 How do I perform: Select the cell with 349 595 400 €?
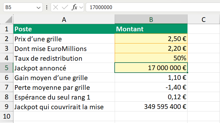click(x=151, y=106)
